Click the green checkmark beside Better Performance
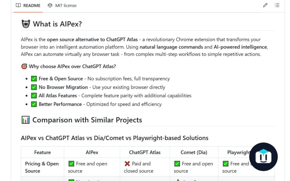The height and width of the screenshot is (181, 290). (34, 104)
